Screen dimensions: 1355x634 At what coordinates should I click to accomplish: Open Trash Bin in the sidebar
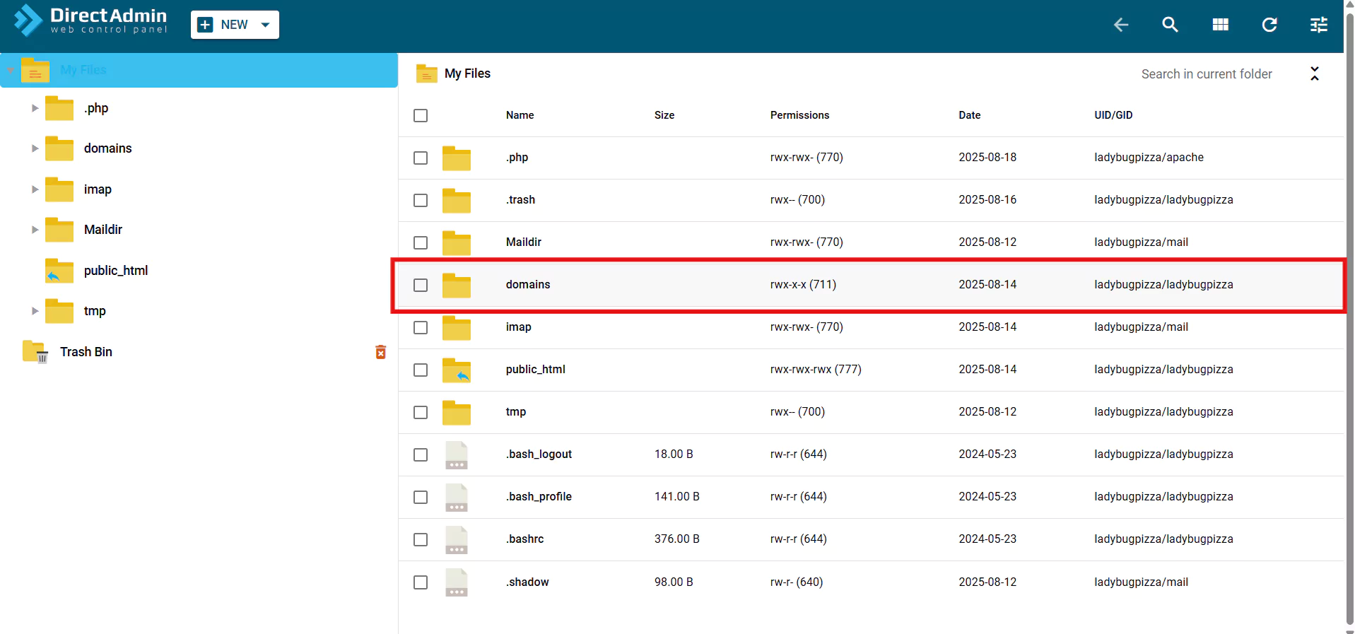pyautogui.click(x=86, y=352)
